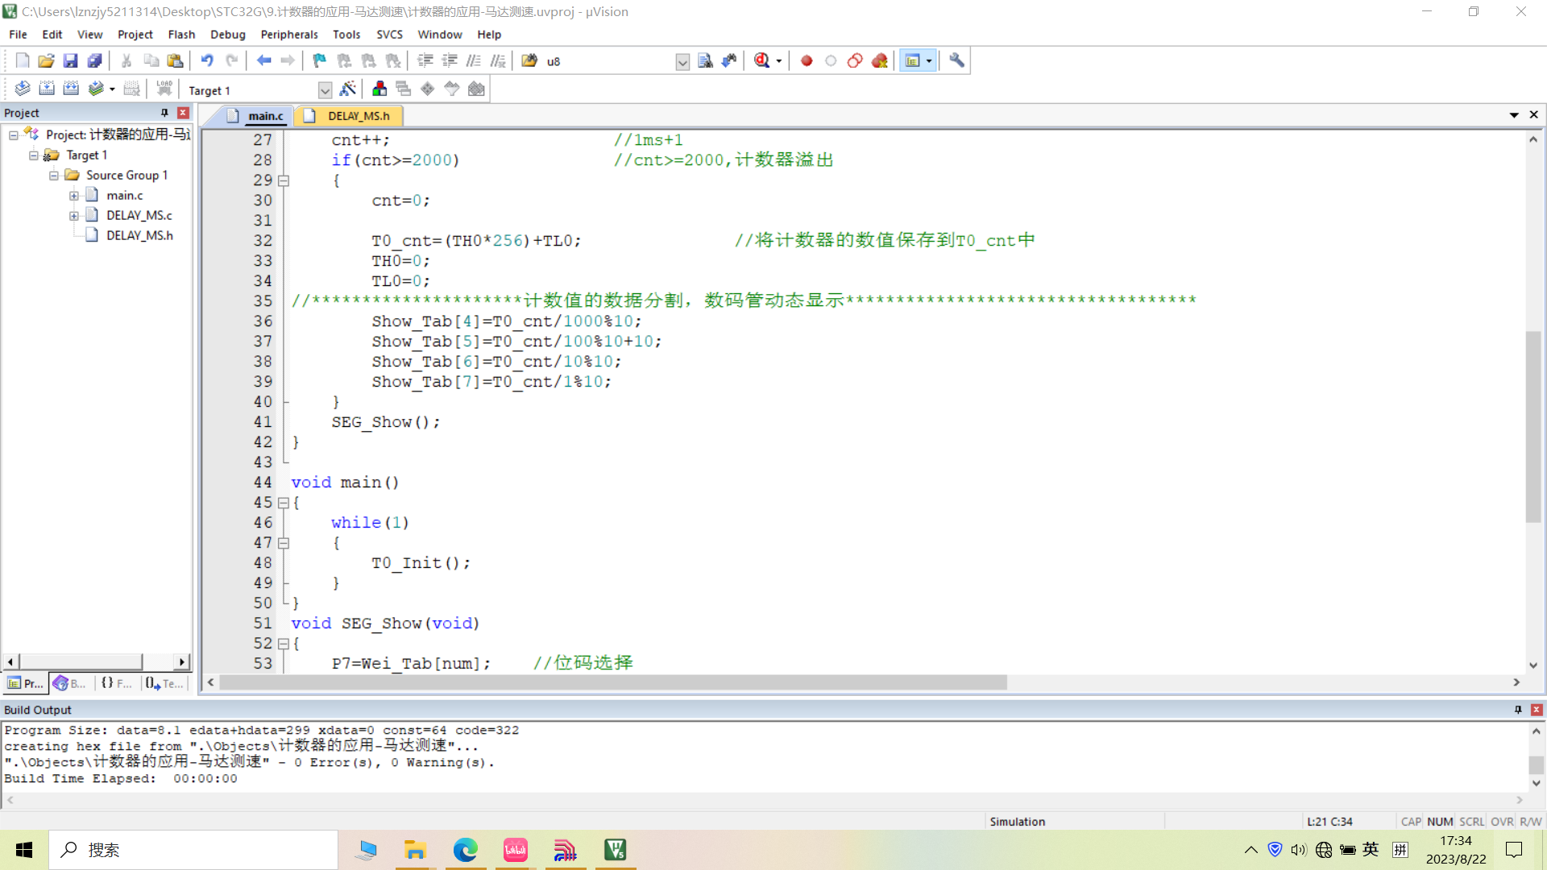
Task: Start the debug session
Action: click(762, 60)
